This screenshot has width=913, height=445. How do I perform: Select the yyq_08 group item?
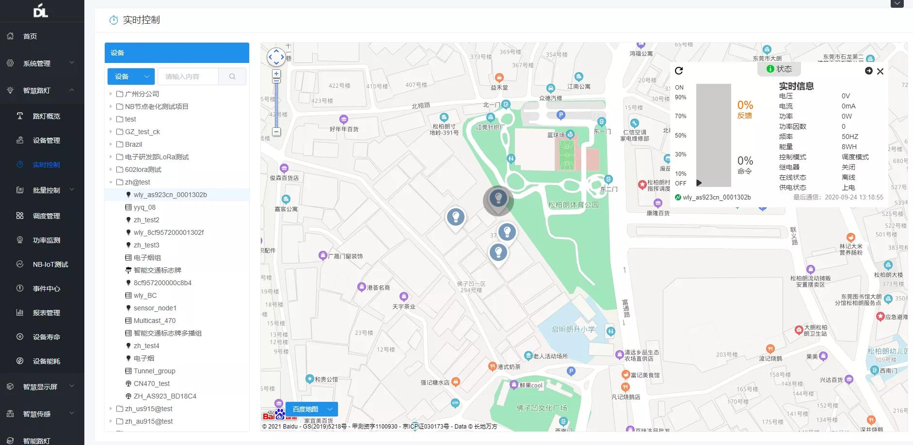tap(144, 207)
